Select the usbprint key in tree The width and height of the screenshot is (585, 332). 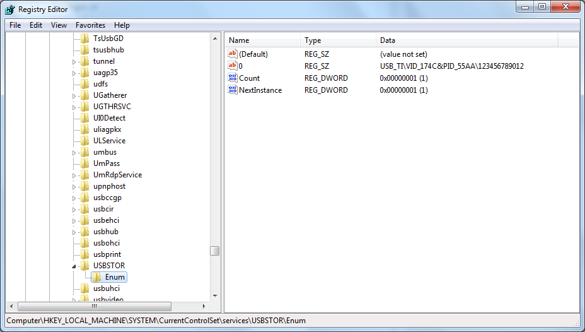[107, 254]
